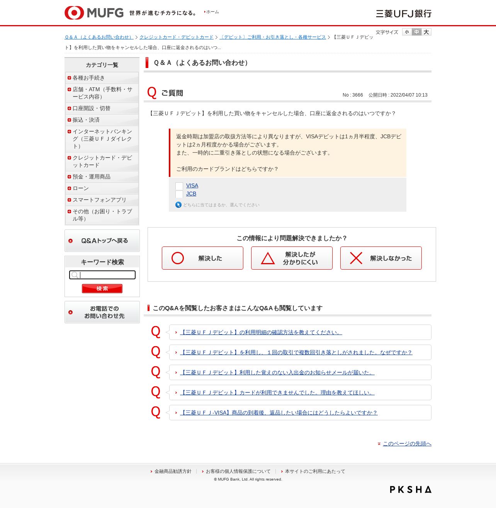Click the magnifier icon in keyword search

point(75,275)
